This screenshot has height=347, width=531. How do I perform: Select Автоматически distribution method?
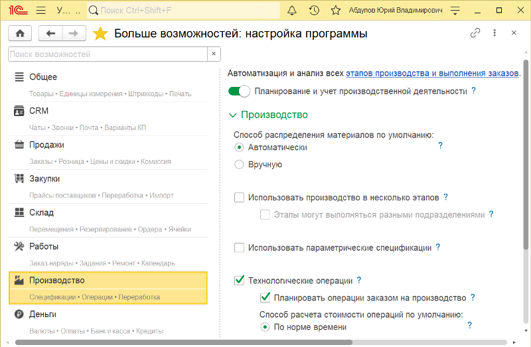pyautogui.click(x=239, y=147)
